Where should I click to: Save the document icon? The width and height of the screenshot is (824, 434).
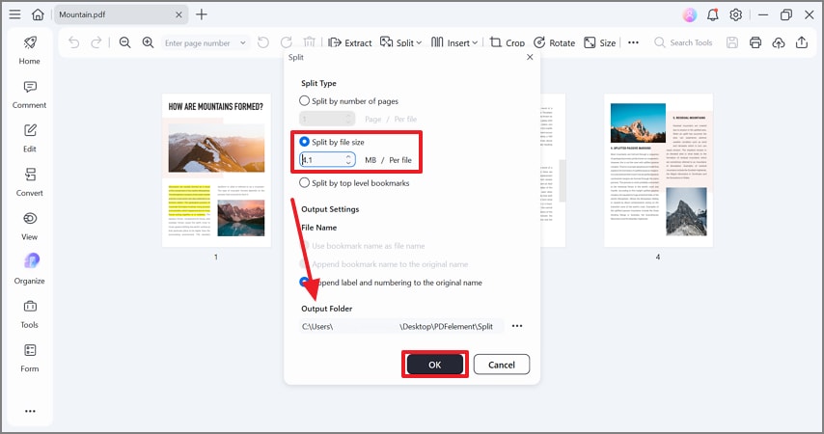[732, 42]
